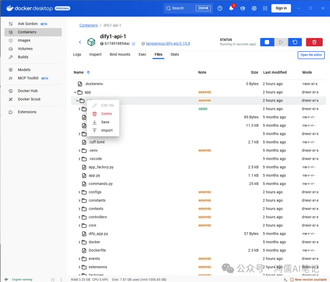Expand the configs folder
This screenshot has height=282, width=330.
pos(79,192)
